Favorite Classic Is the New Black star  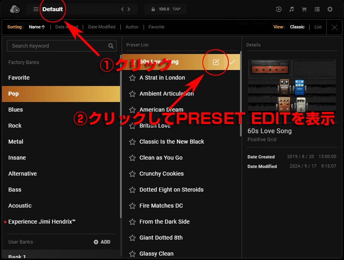point(132,142)
